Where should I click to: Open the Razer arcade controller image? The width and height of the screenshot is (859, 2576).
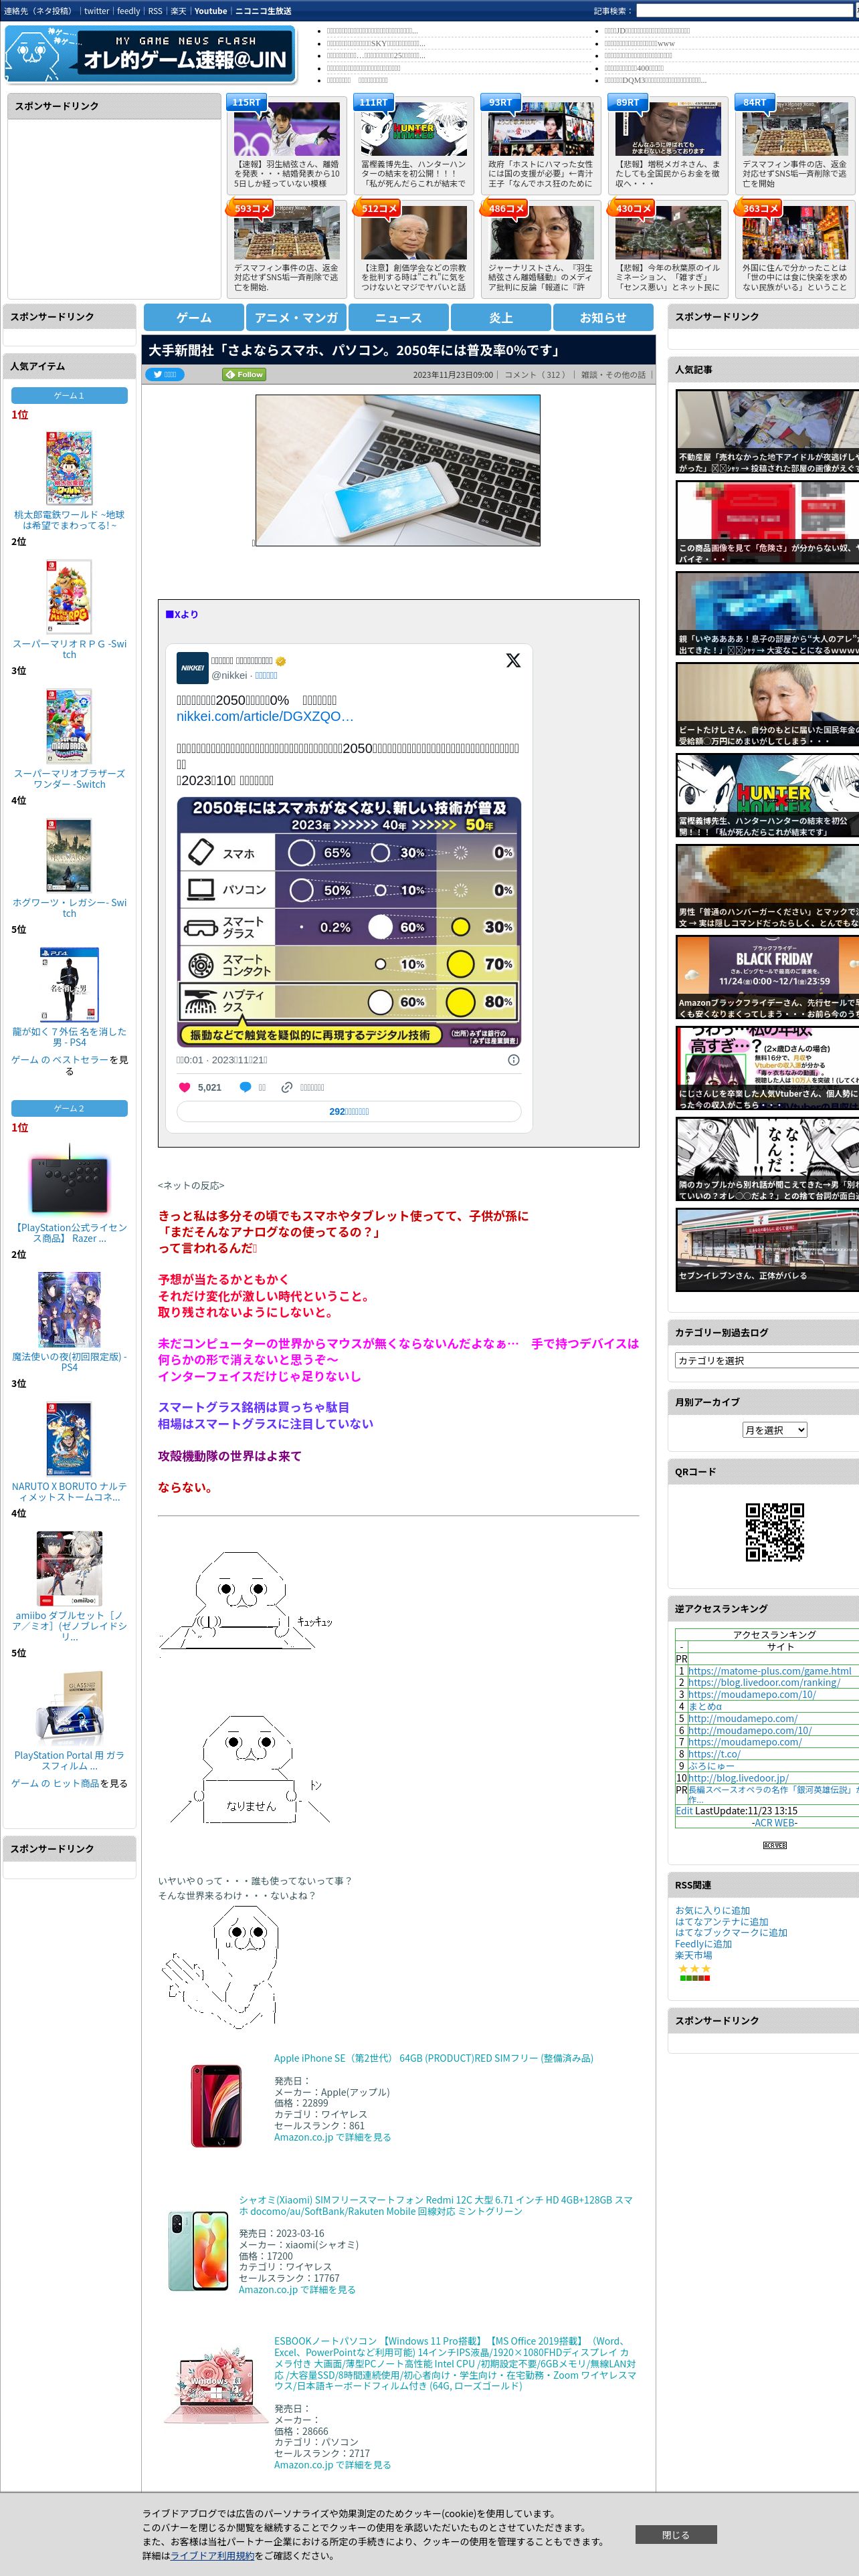[69, 1180]
